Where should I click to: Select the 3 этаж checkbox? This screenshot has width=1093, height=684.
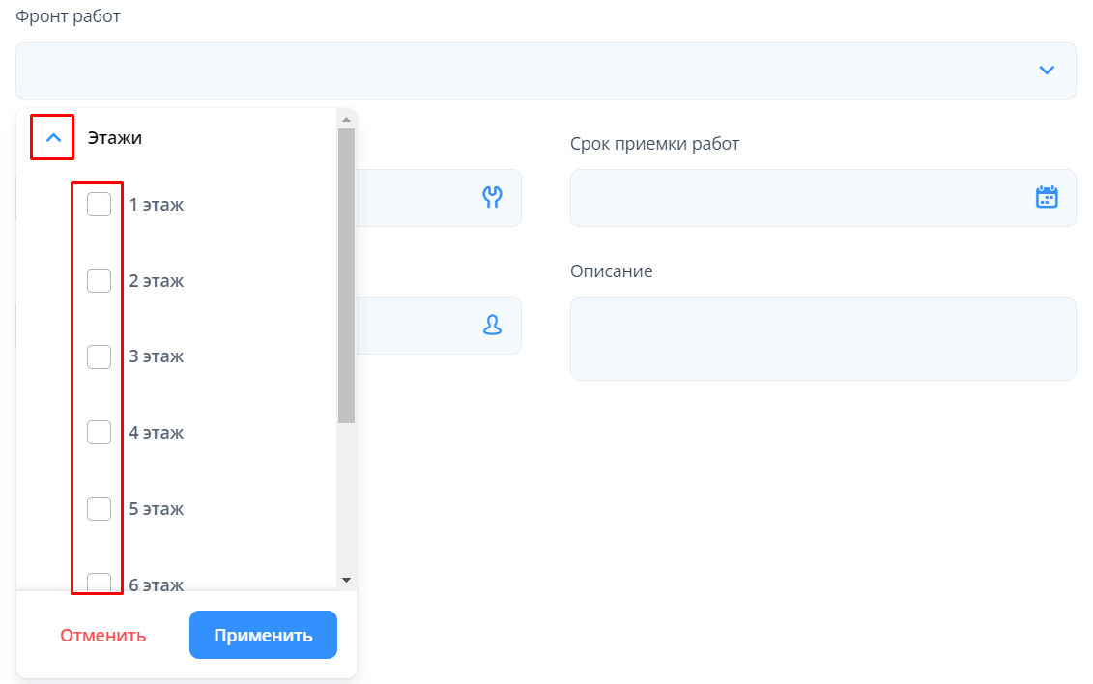(x=99, y=356)
